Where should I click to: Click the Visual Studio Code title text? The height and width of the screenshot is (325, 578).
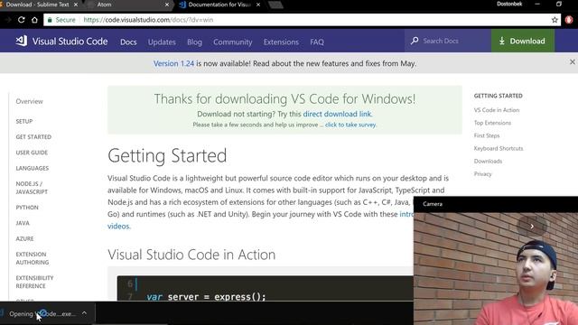coord(70,42)
